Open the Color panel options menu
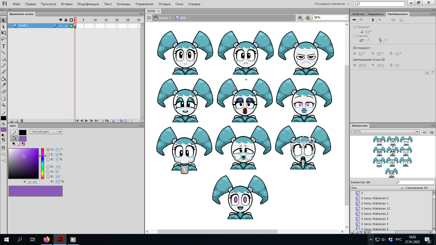Screen dimensions: 436x245 (x=141, y=126)
